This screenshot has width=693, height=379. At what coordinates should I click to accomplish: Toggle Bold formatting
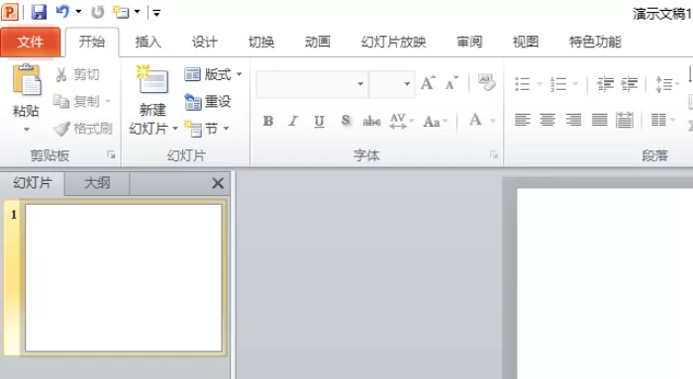click(268, 121)
